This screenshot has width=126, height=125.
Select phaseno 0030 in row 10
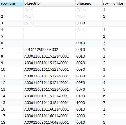pyautogui.click(x=89, y=70)
